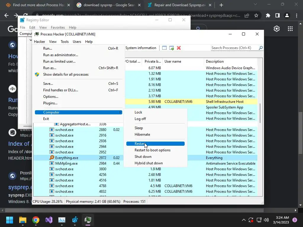
Task: Switch to Repair and Download Sysprep tab
Action: [180, 5]
